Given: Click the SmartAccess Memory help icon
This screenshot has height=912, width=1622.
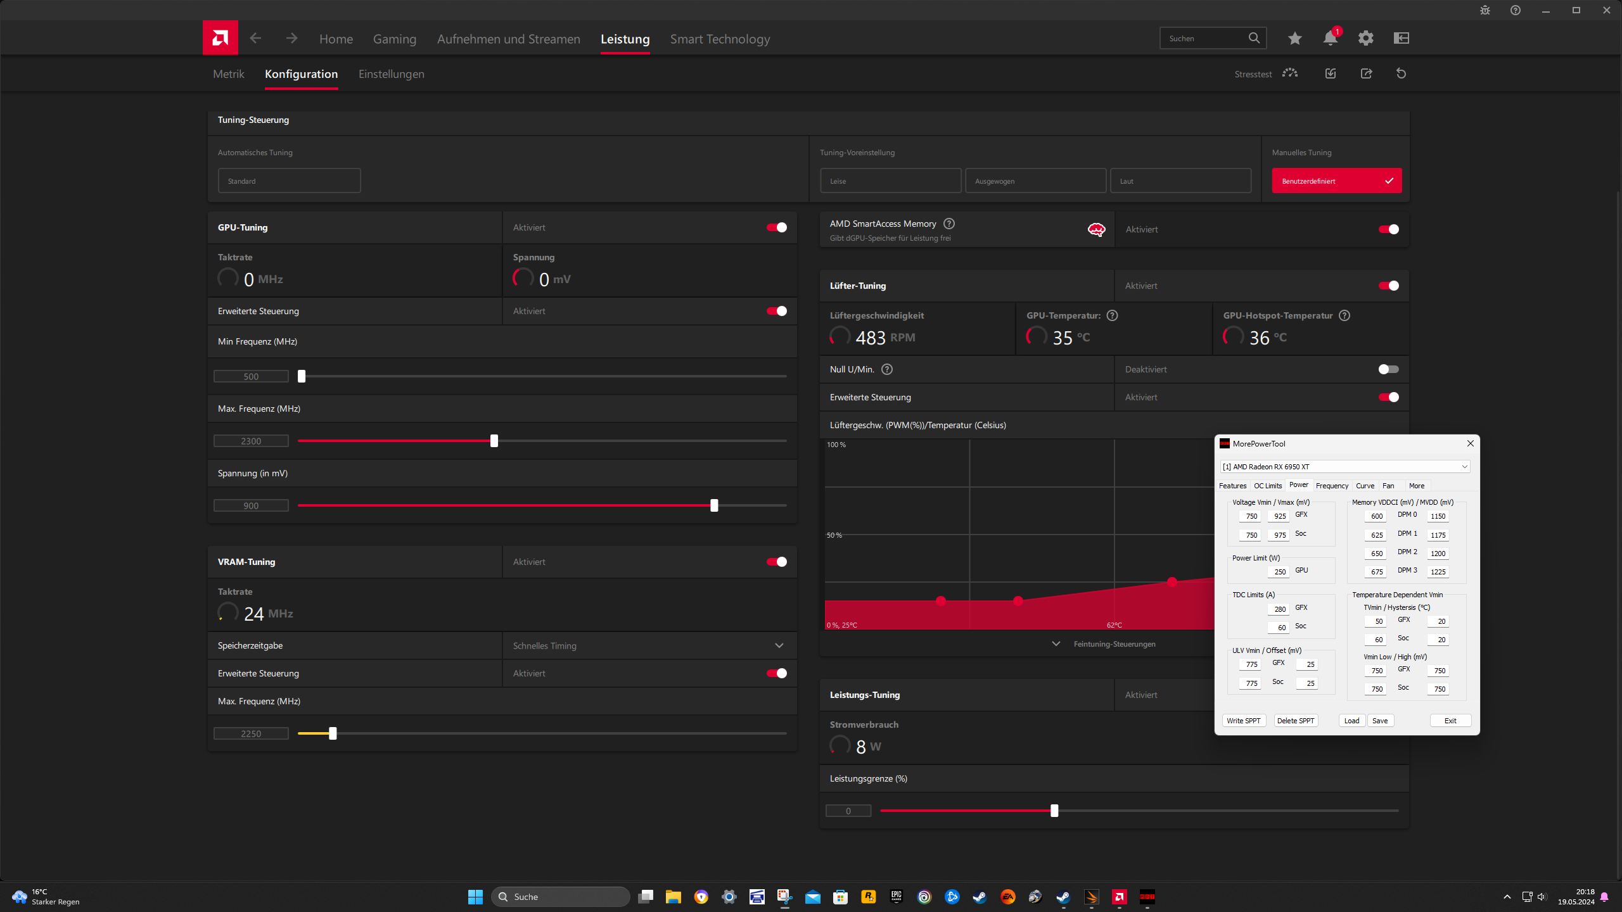Looking at the screenshot, I should point(948,224).
